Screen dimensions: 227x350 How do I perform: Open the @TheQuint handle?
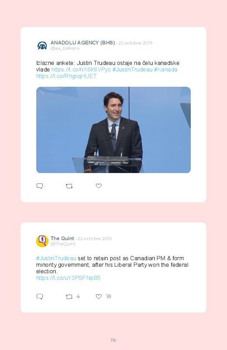coord(63,244)
